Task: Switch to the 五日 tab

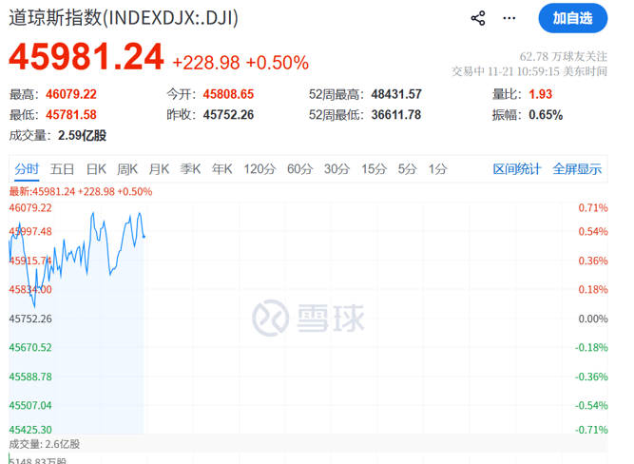Action: coord(62,169)
